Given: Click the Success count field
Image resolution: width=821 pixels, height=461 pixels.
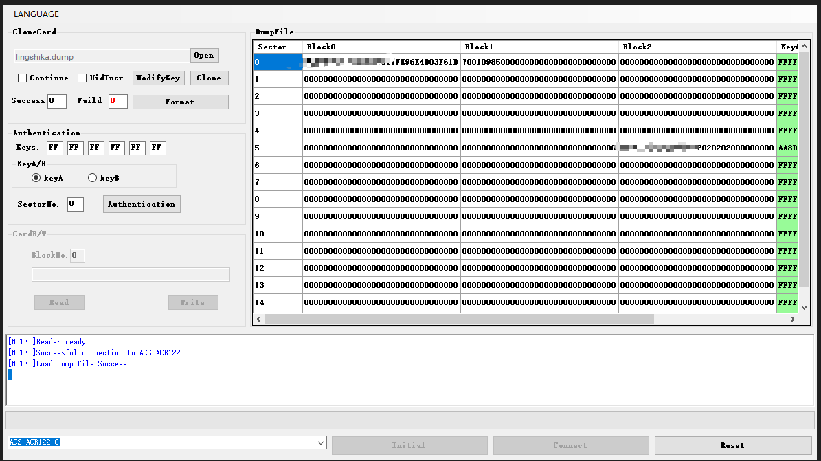Looking at the screenshot, I should (57, 101).
